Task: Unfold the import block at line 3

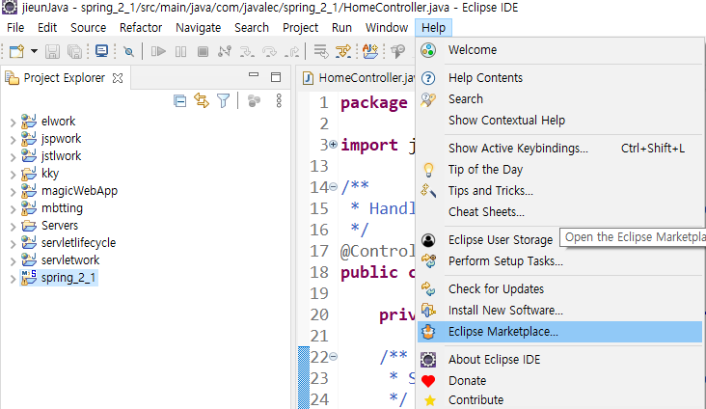Action: (333, 145)
